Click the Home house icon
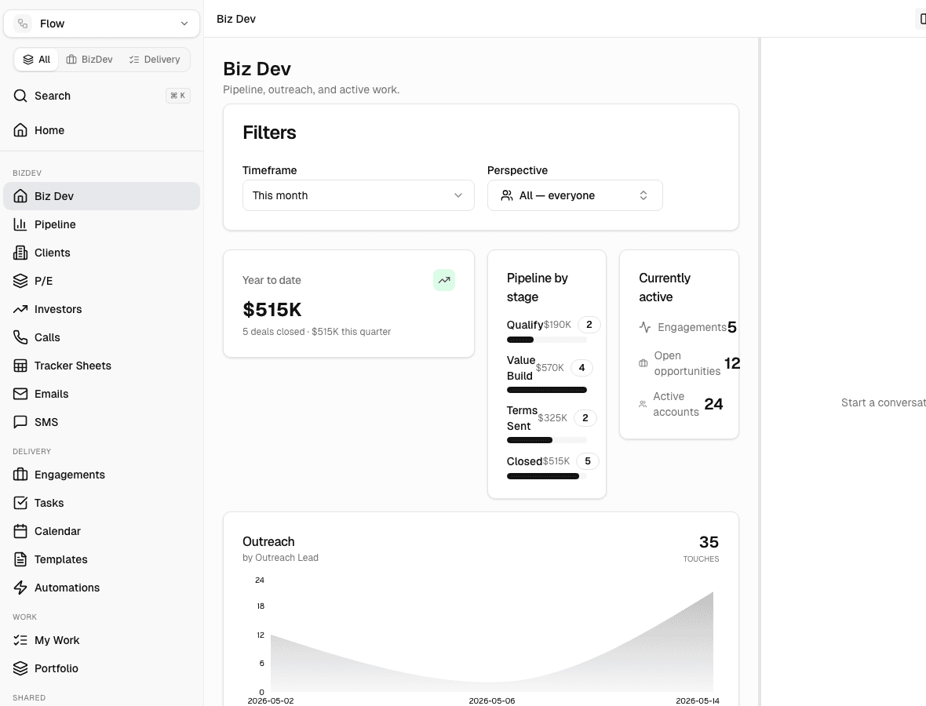 tap(20, 130)
